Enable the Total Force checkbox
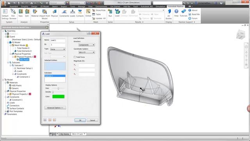 click(75, 57)
